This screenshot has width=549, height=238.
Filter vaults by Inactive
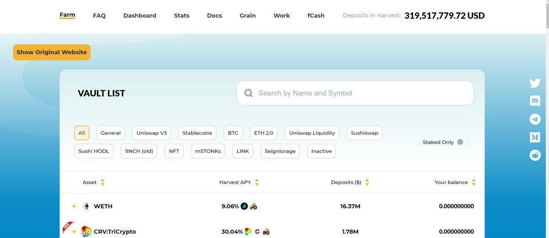322,151
